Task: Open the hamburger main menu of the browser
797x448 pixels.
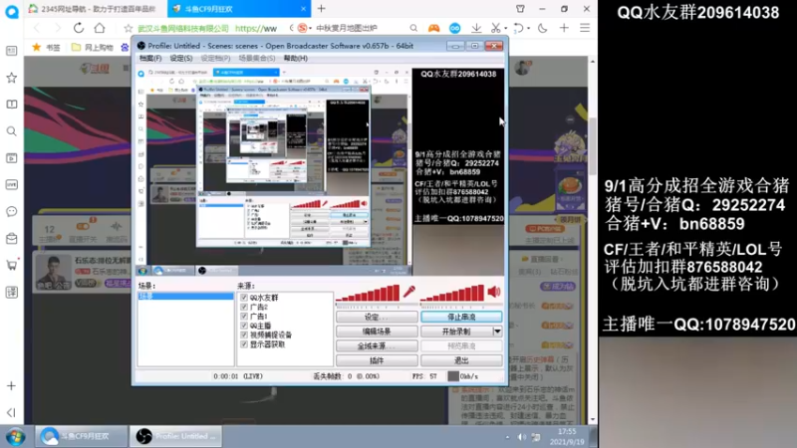Action: (x=585, y=28)
